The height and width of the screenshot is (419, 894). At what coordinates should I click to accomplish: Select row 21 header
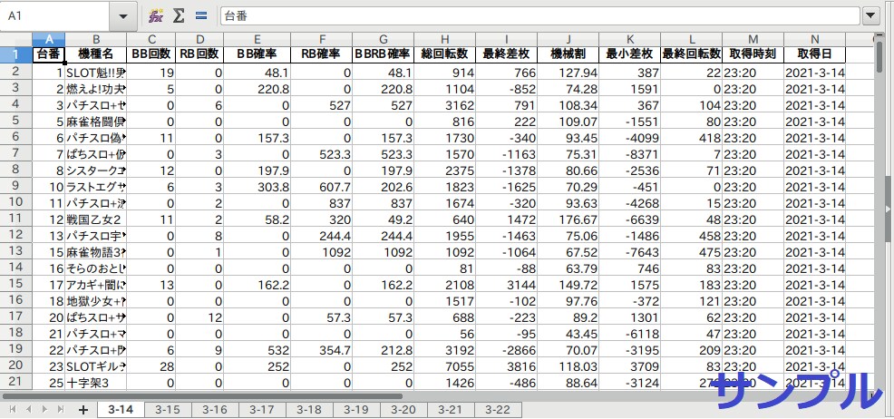(16, 382)
